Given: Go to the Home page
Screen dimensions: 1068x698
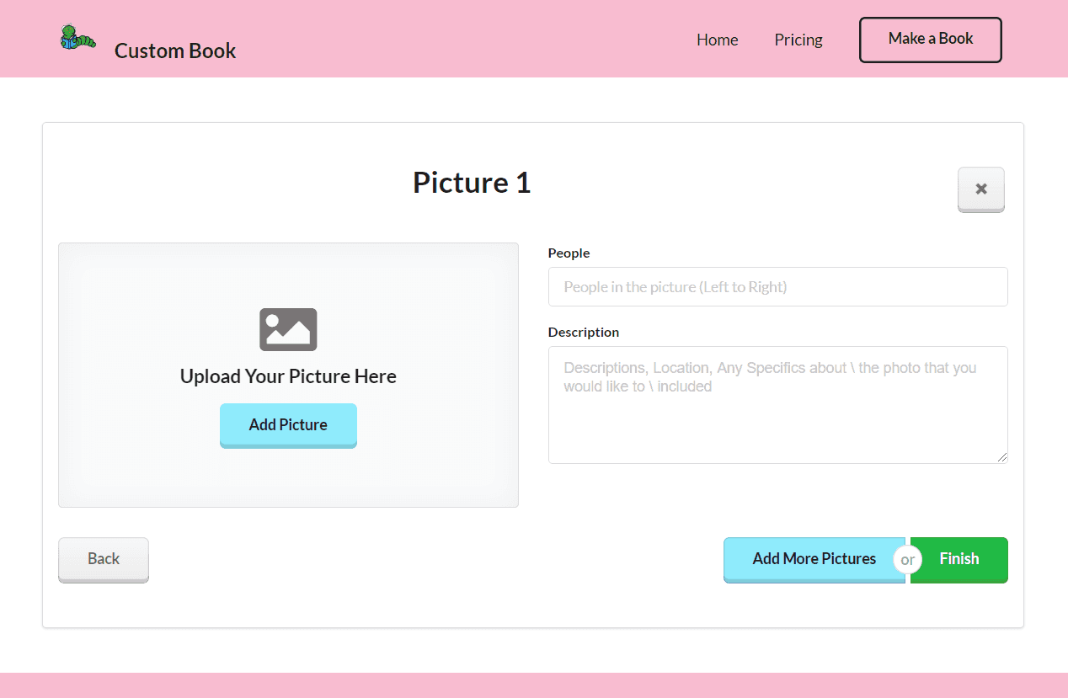Looking at the screenshot, I should point(717,40).
